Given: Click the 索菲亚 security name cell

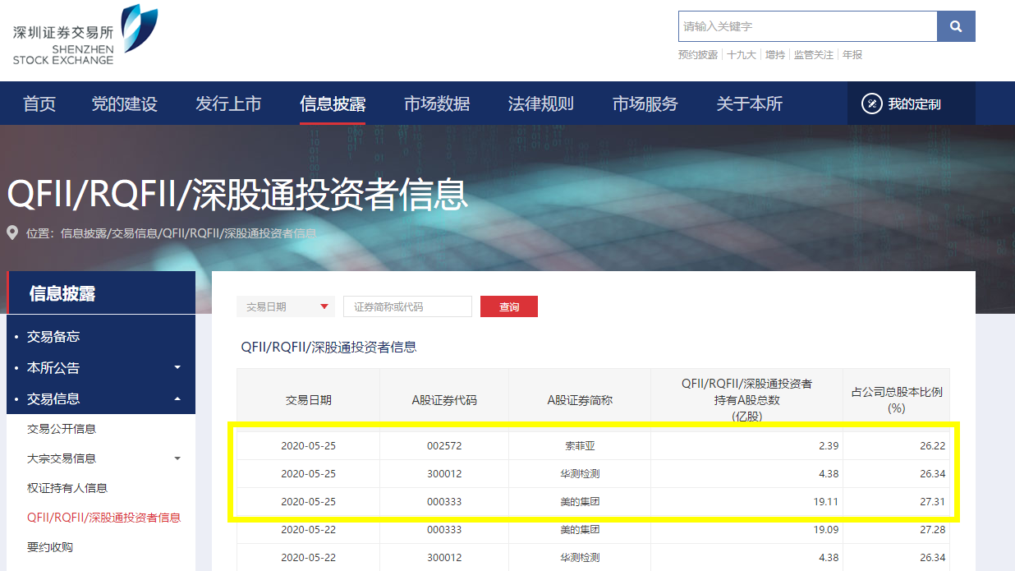Looking at the screenshot, I should pos(580,446).
